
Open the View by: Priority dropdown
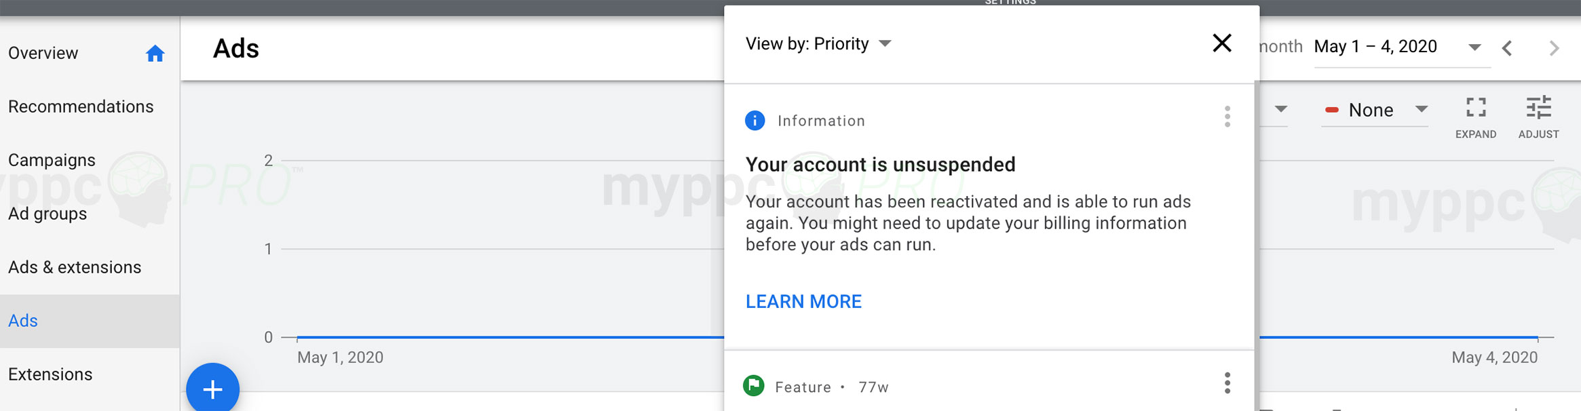(x=818, y=44)
